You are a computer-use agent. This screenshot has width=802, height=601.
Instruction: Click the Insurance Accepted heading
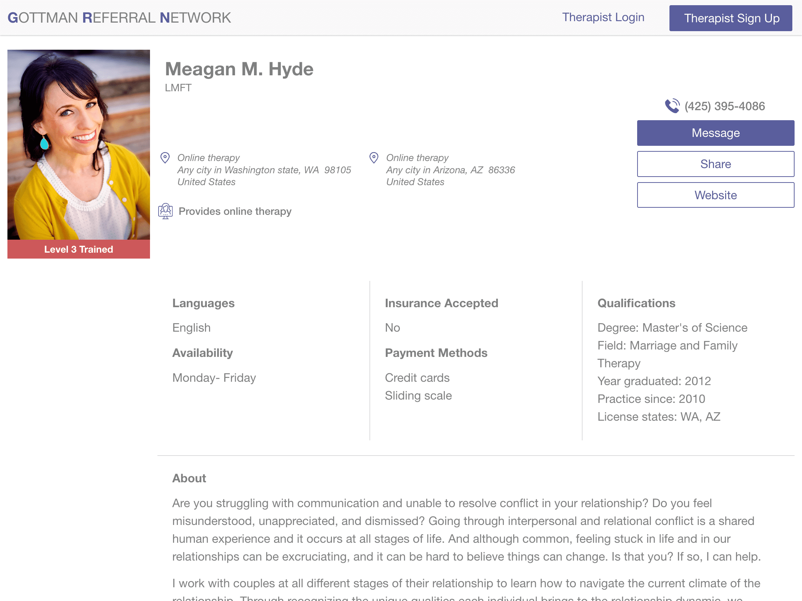click(441, 303)
